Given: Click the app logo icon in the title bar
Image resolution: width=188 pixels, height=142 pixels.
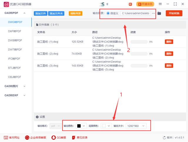Looking at the screenshot, I should 6,4.
